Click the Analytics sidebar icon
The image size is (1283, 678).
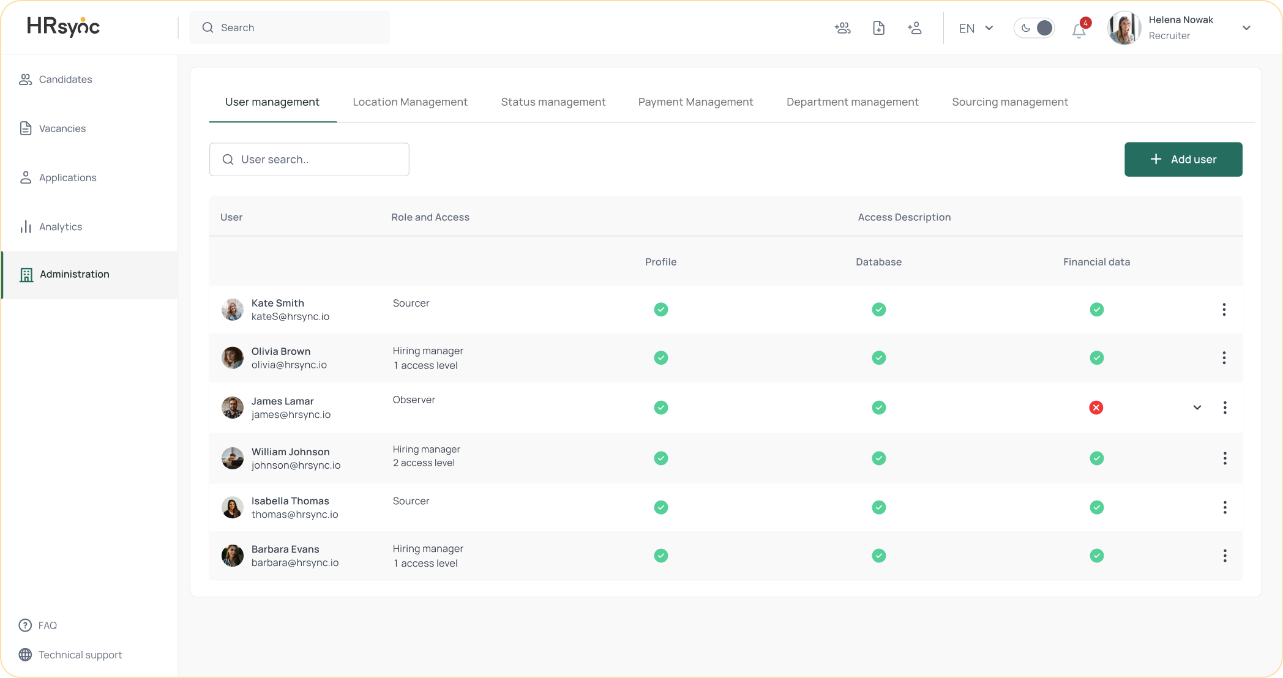24,226
